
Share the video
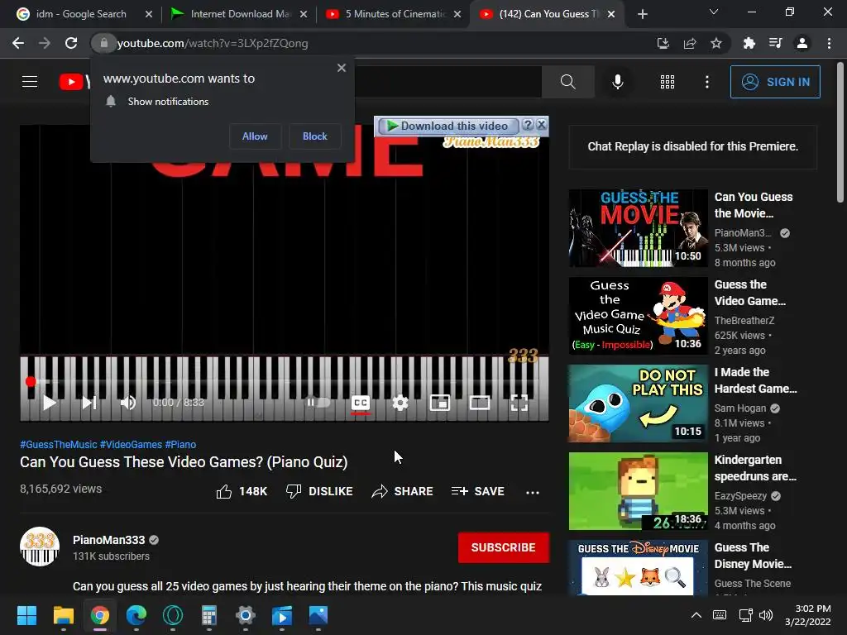click(x=403, y=491)
